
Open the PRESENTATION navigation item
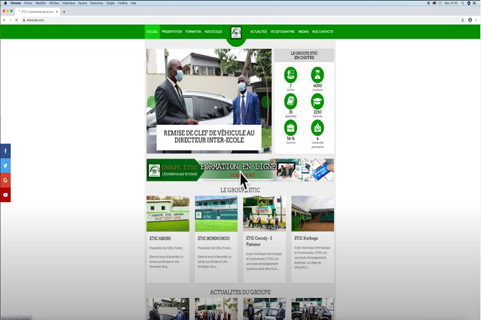(x=172, y=32)
